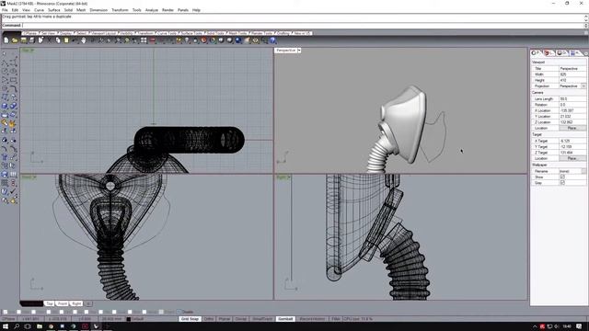Toggle Ortho in status bar
The image size is (589, 331).
click(209, 319)
